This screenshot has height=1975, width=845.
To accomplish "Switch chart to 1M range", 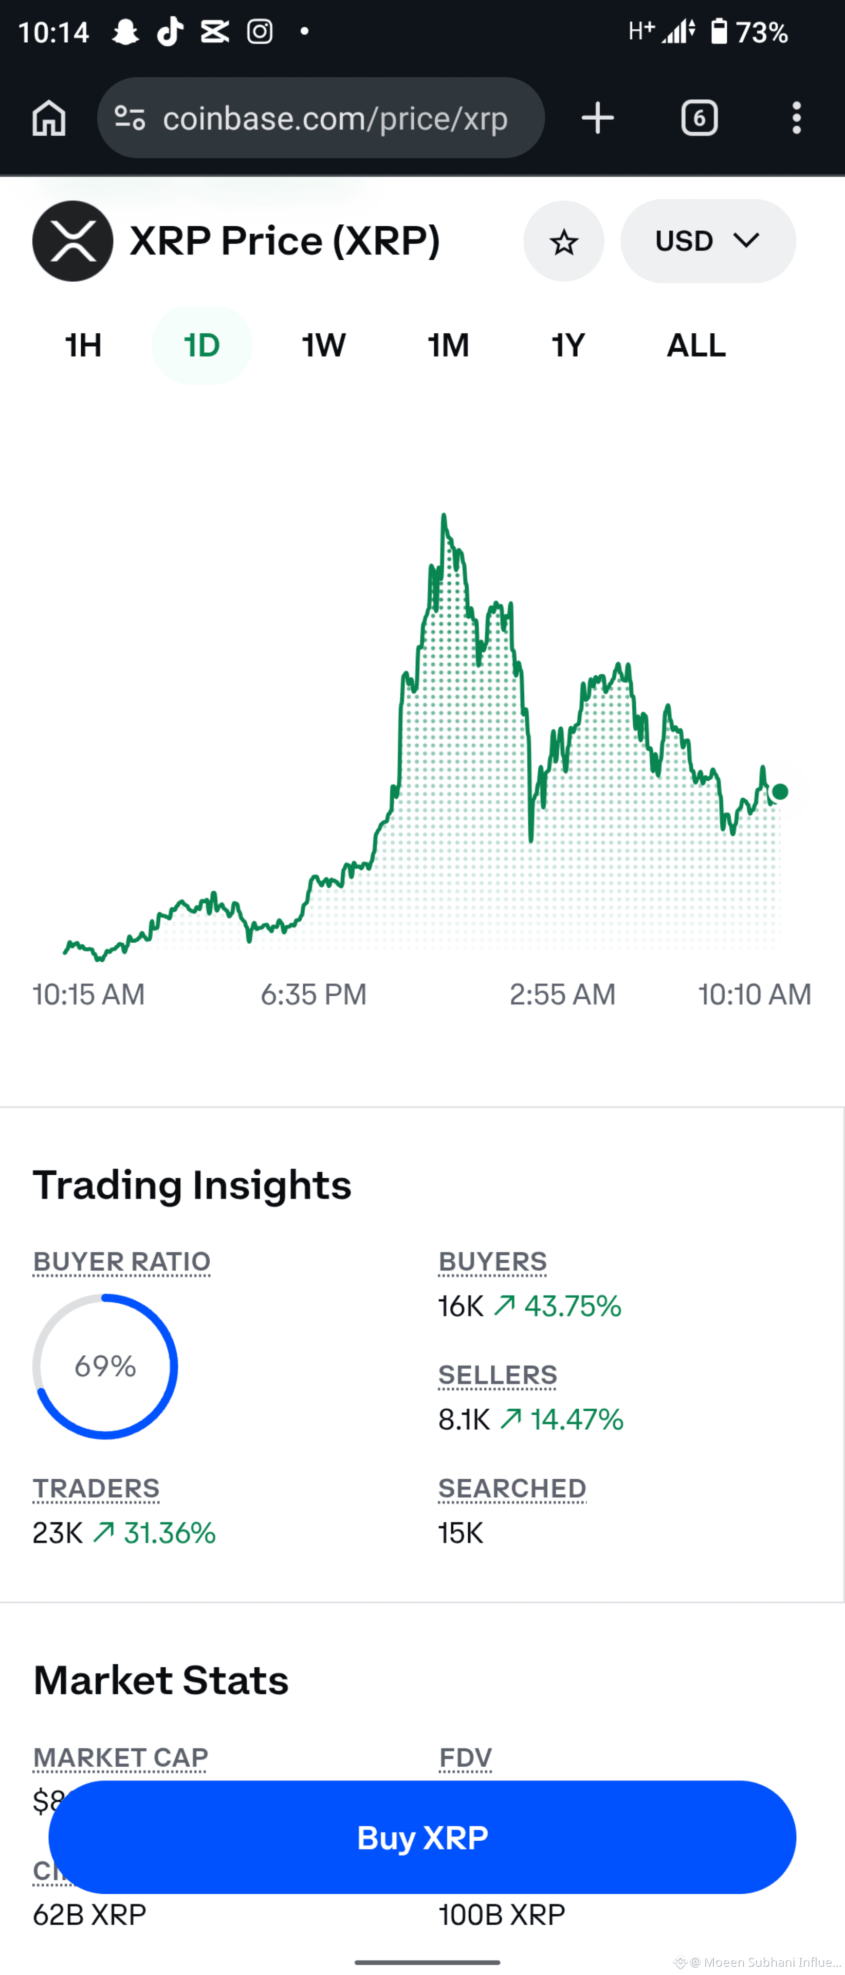I will click(448, 345).
